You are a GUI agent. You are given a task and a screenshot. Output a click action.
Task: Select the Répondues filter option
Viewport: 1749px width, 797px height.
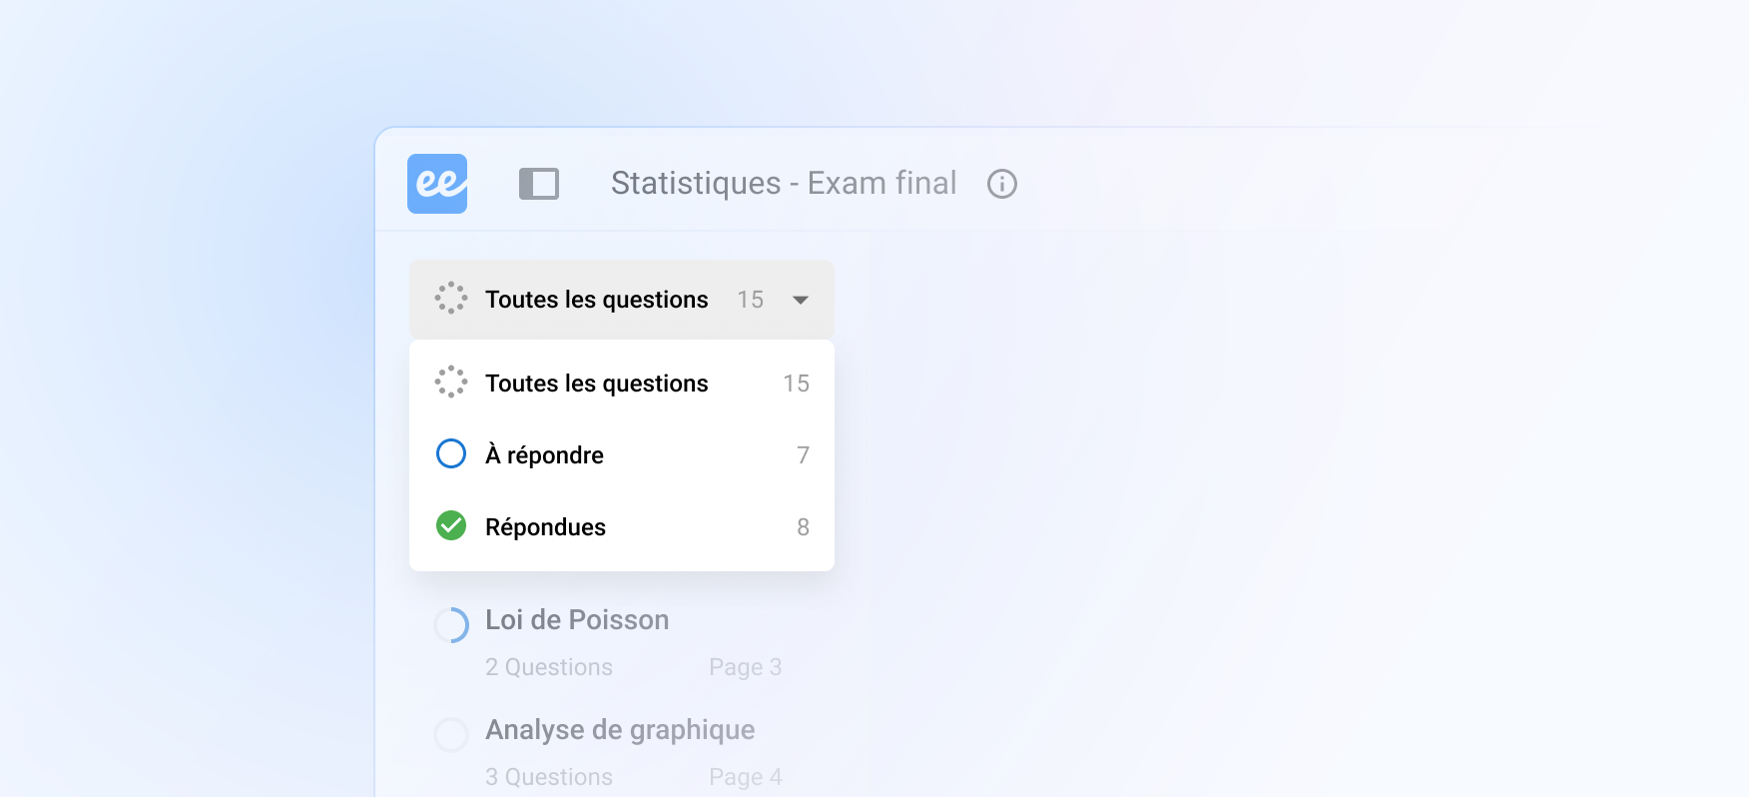pos(545,527)
